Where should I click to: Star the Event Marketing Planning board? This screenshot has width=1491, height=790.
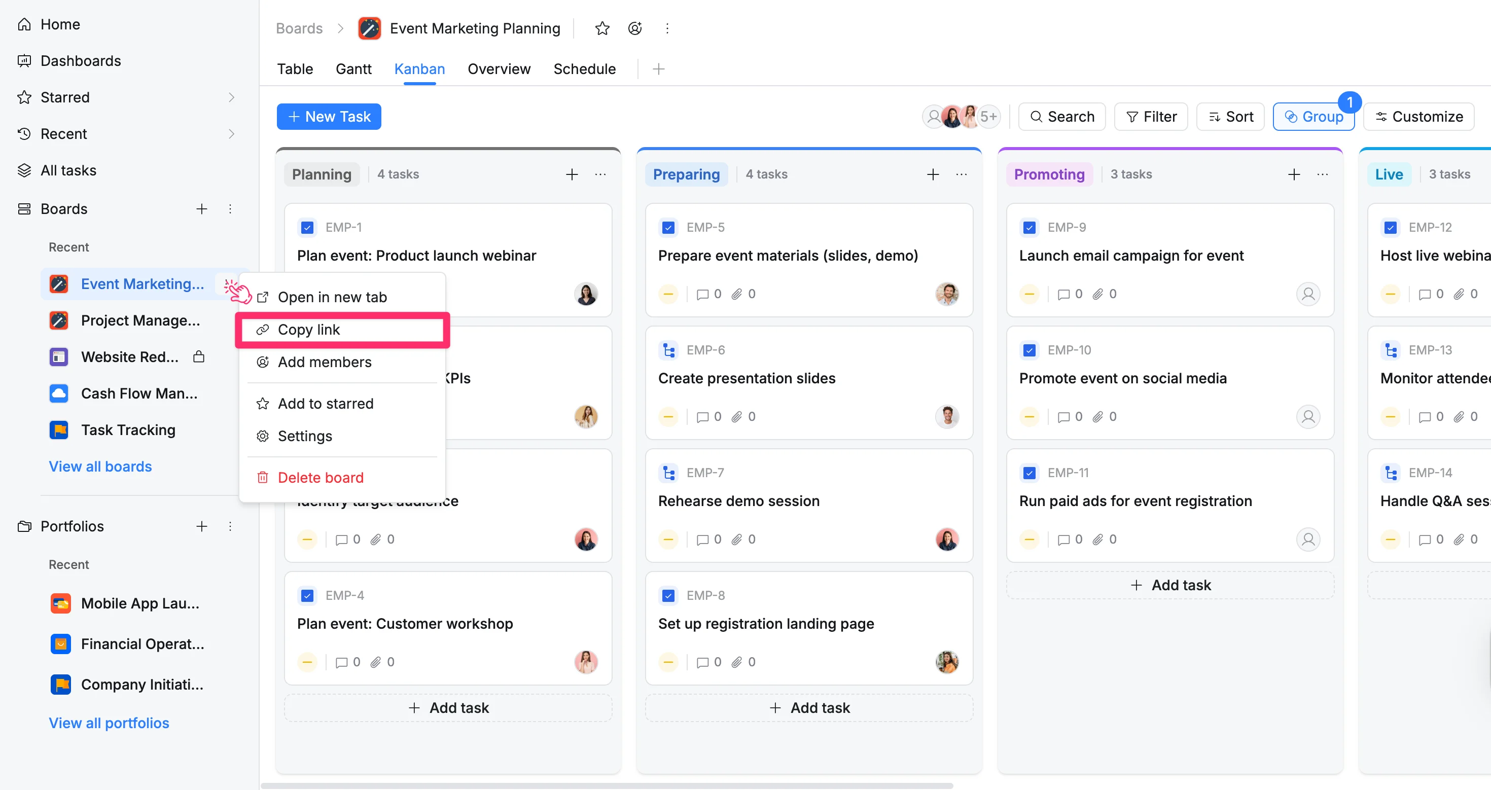[x=602, y=28]
